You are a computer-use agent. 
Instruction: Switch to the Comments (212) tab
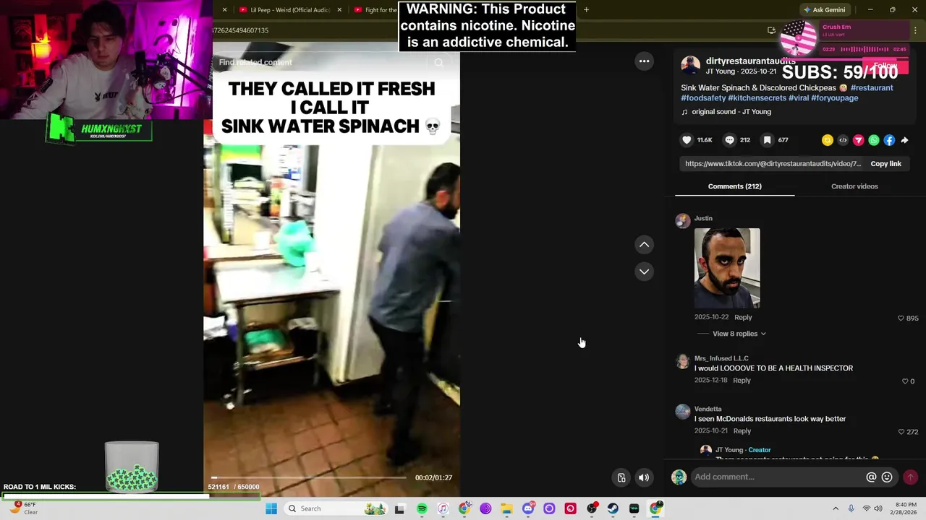click(734, 186)
